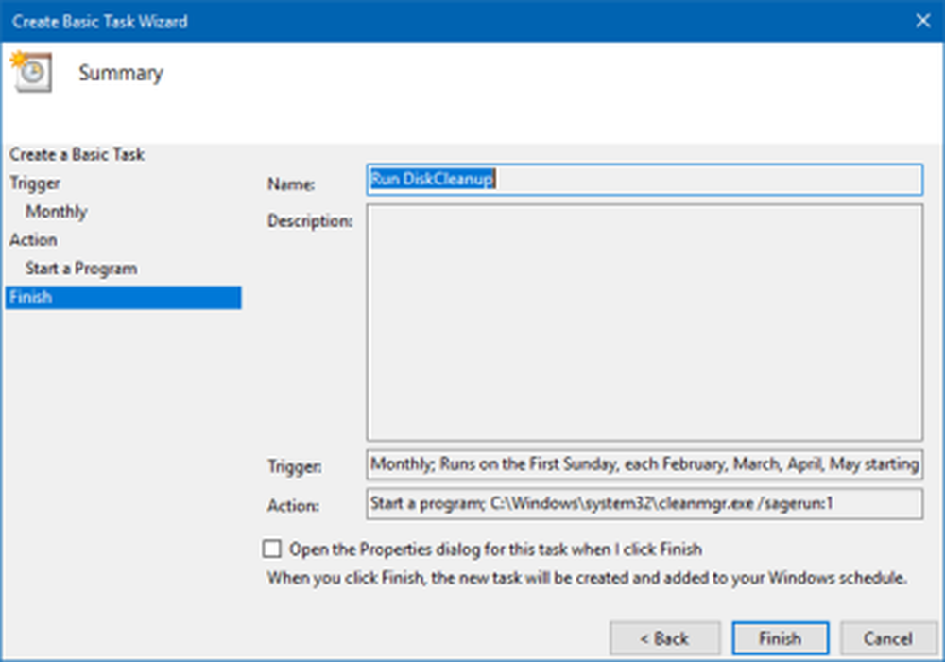The image size is (945, 662).
Task: Select the Monthly sub-step in the sidebar
Action: [56, 211]
